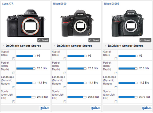Click the Sony A7R camera product image

click(x=26, y=23)
